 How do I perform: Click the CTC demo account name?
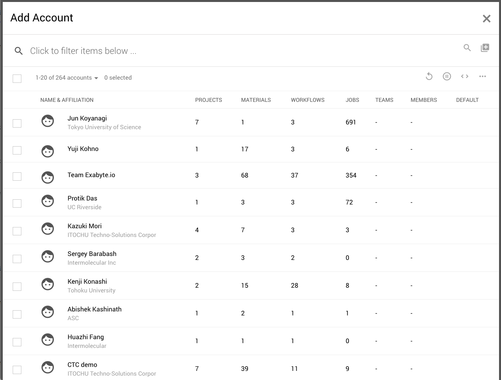click(x=82, y=365)
